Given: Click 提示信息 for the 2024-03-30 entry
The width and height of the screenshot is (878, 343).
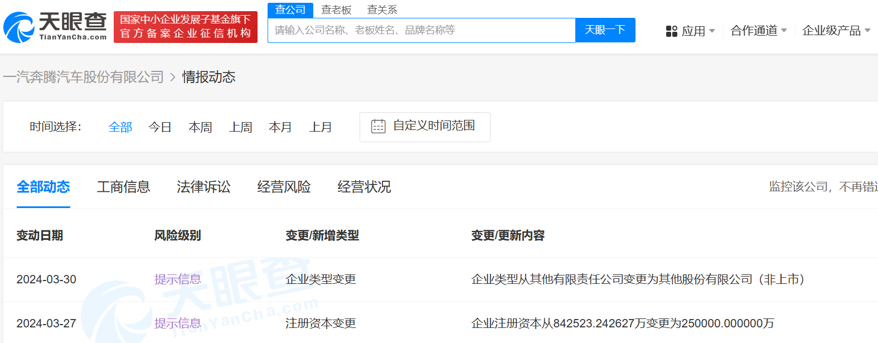Looking at the screenshot, I should (x=177, y=279).
